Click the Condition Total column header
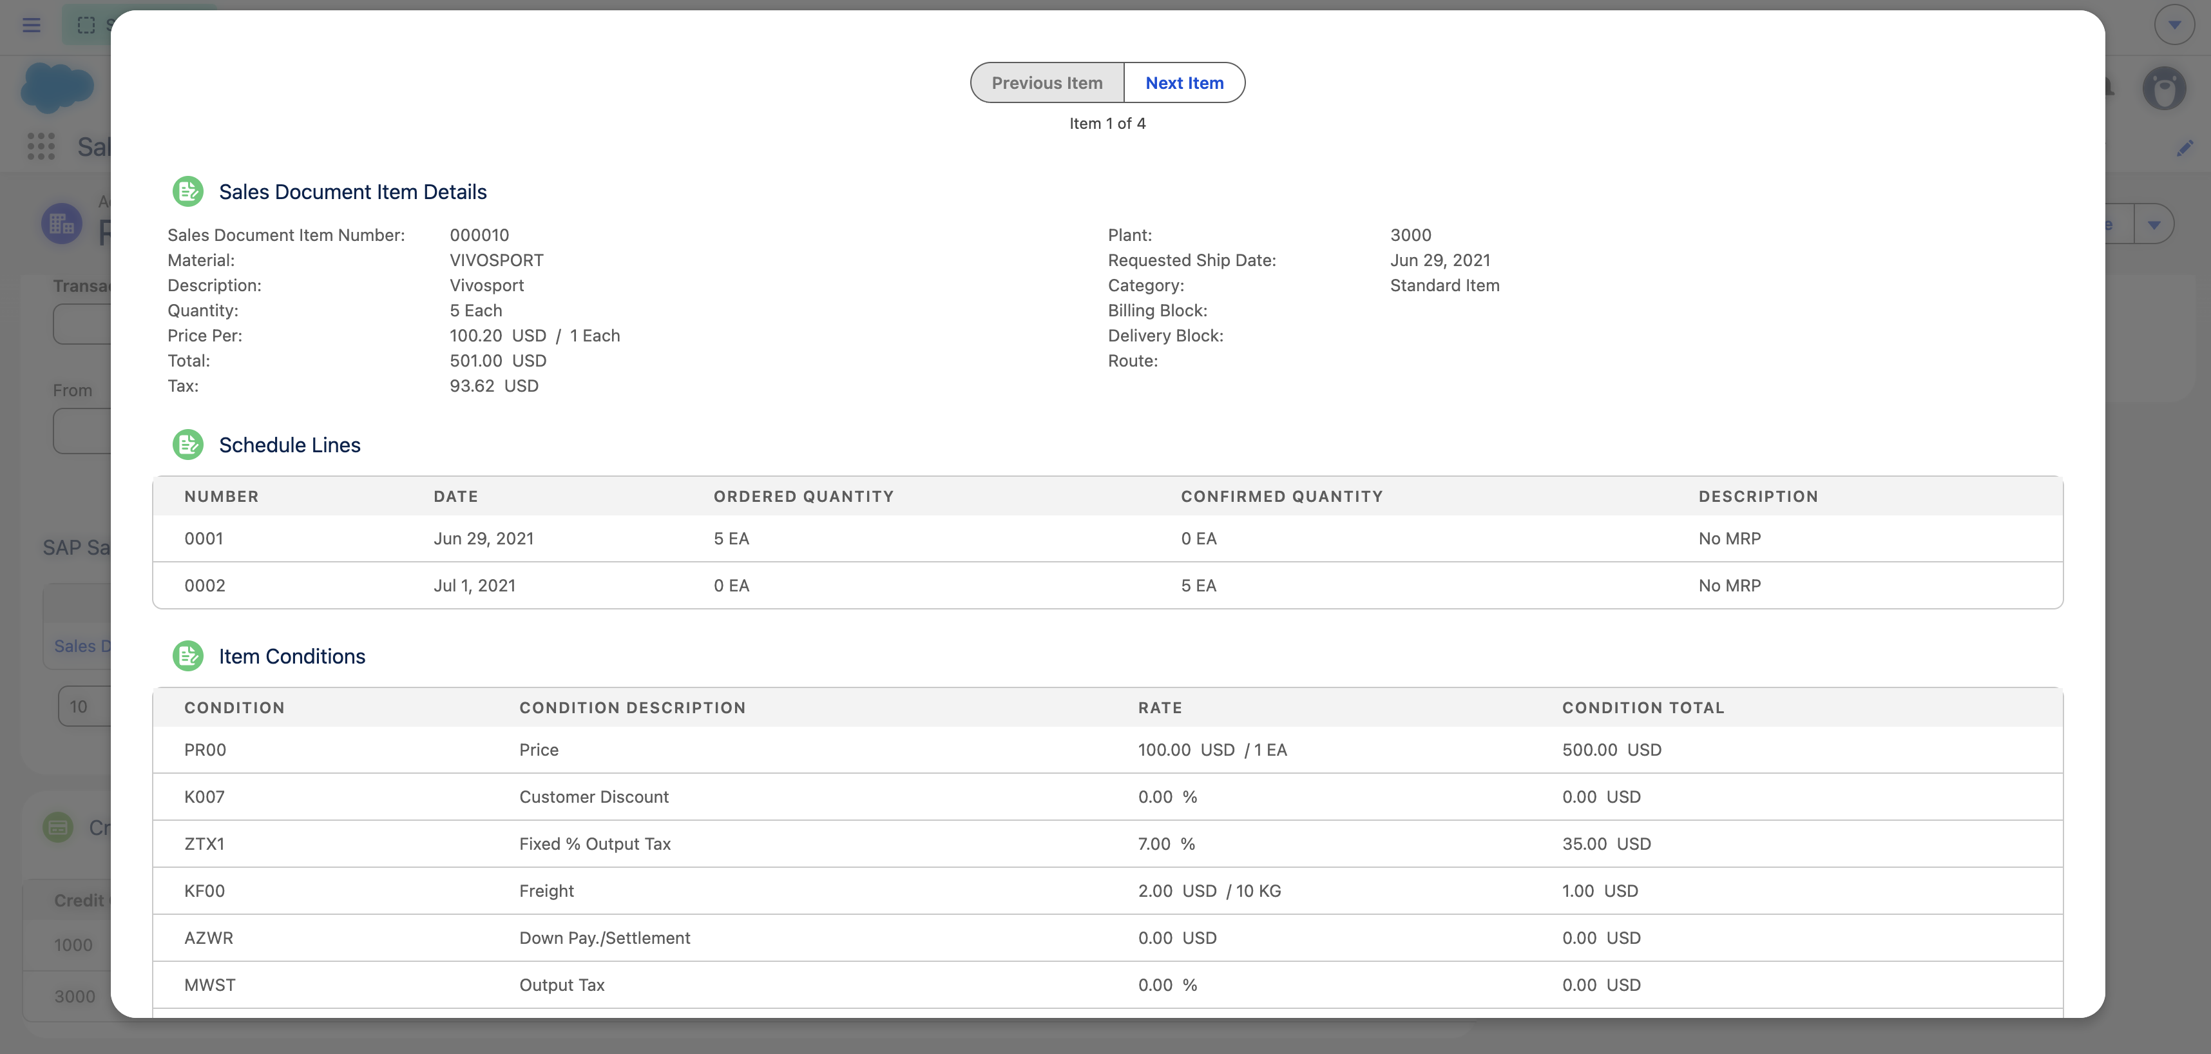 pos(1643,707)
